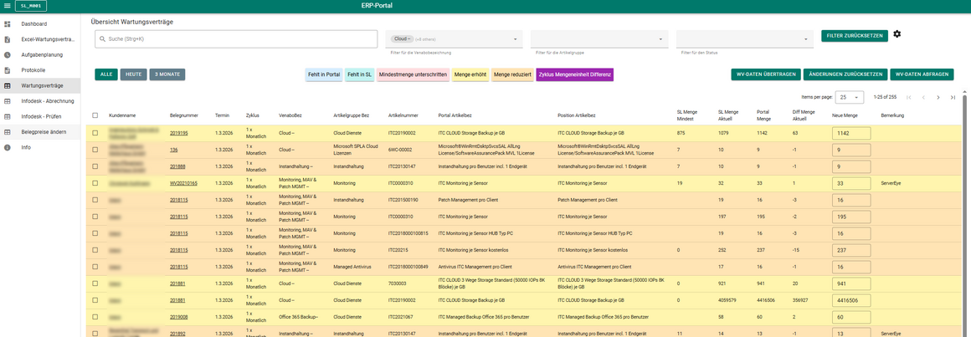Image resolution: width=971 pixels, height=337 pixels.
Task: Go to next page of results
Action: (938, 97)
